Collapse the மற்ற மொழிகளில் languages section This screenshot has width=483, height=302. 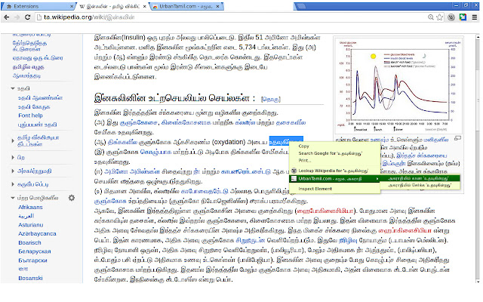pos(13,198)
